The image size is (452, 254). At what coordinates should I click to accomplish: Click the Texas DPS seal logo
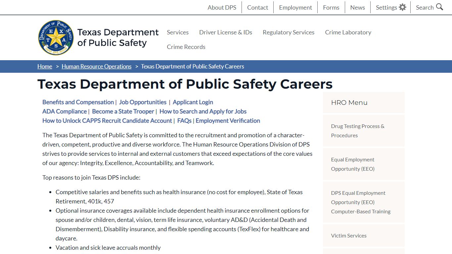coord(56,37)
